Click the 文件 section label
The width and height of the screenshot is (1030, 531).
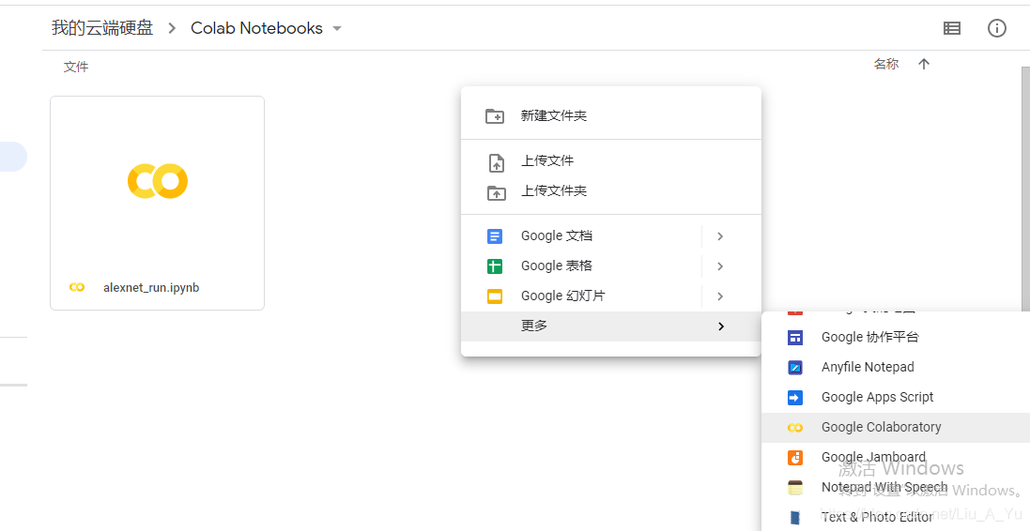pos(76,67)
